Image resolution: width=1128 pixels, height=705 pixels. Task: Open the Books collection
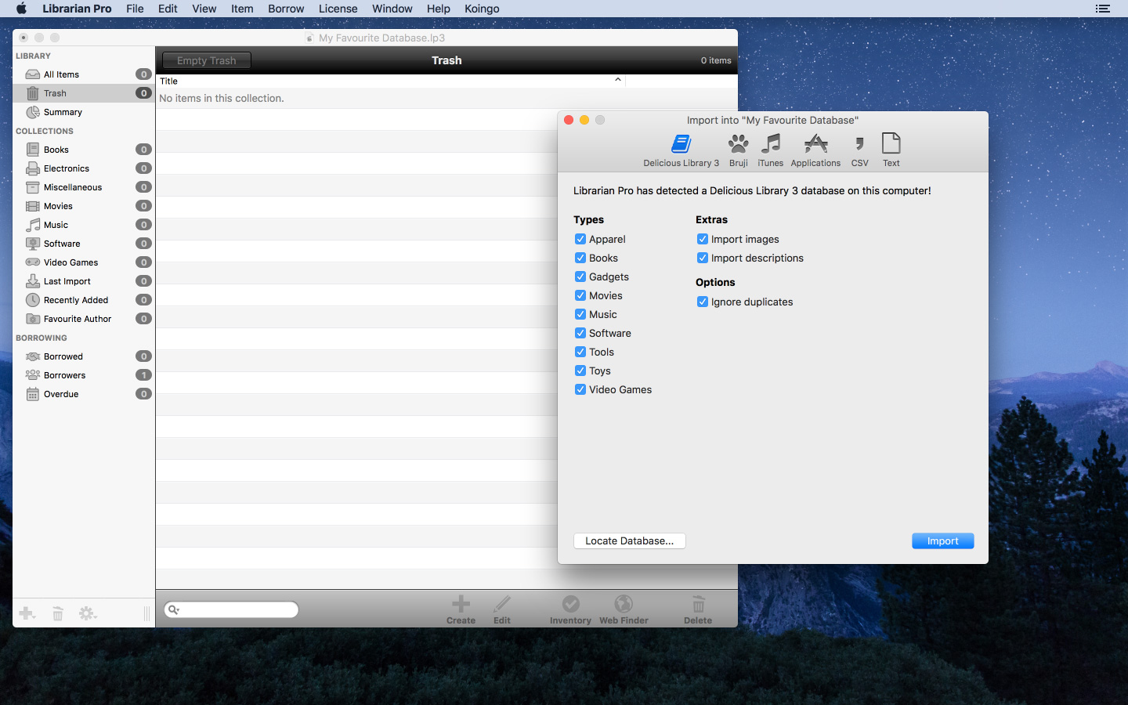[x=84, y=150]
